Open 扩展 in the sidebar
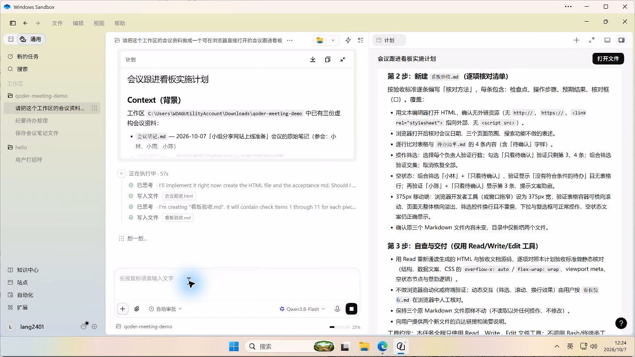635x357 pixels. 22,307
